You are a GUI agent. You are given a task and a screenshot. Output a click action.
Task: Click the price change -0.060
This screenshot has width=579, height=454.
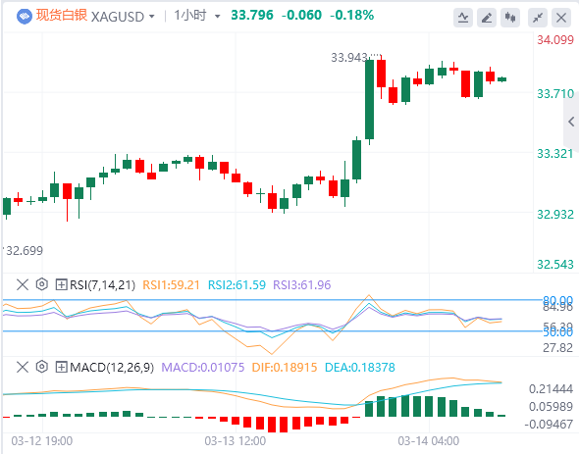[301, 15]
